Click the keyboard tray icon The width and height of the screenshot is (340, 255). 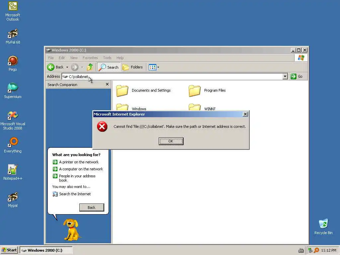[301, 250]
